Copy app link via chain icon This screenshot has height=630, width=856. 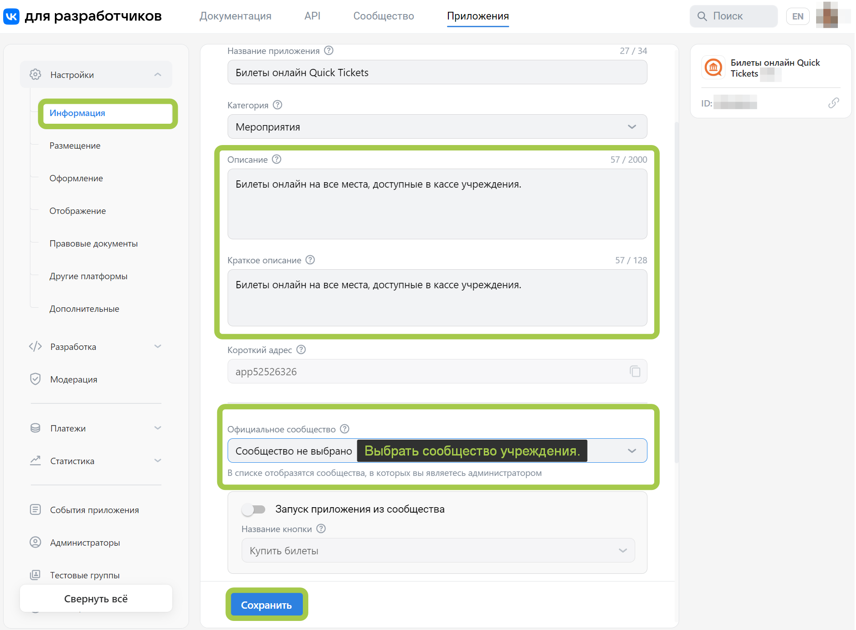[833, 103]
